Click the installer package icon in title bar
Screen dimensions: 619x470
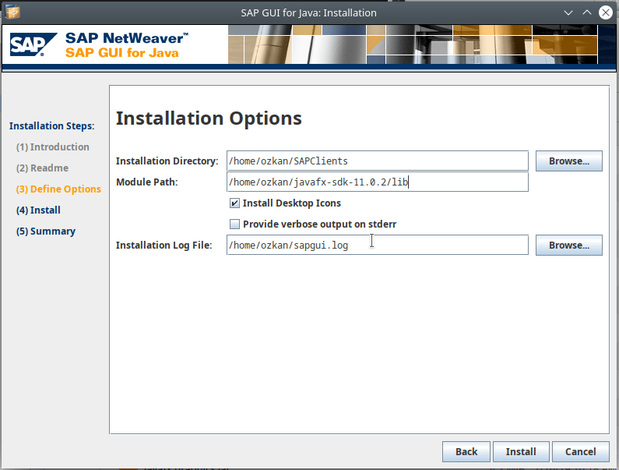[12, 12]
